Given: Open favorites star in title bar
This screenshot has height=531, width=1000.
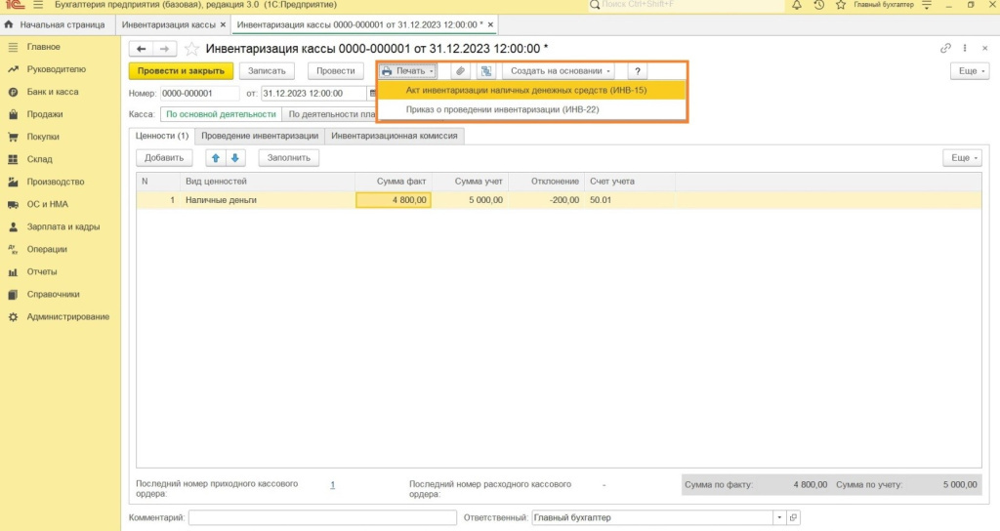Looking at the screenshot, I should (841, 5).
